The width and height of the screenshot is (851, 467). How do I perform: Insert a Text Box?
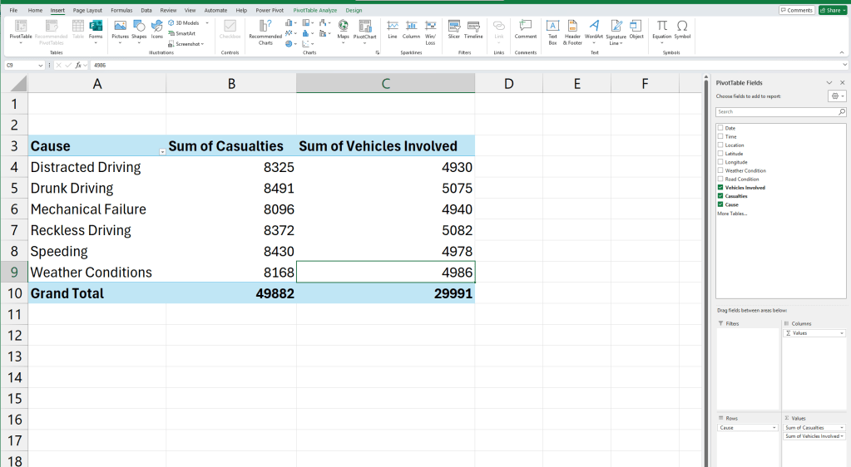[x=552, y=29]
